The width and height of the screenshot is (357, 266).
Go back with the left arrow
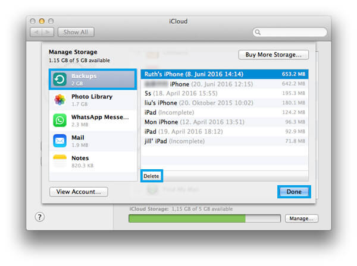[x=36, y=32]
